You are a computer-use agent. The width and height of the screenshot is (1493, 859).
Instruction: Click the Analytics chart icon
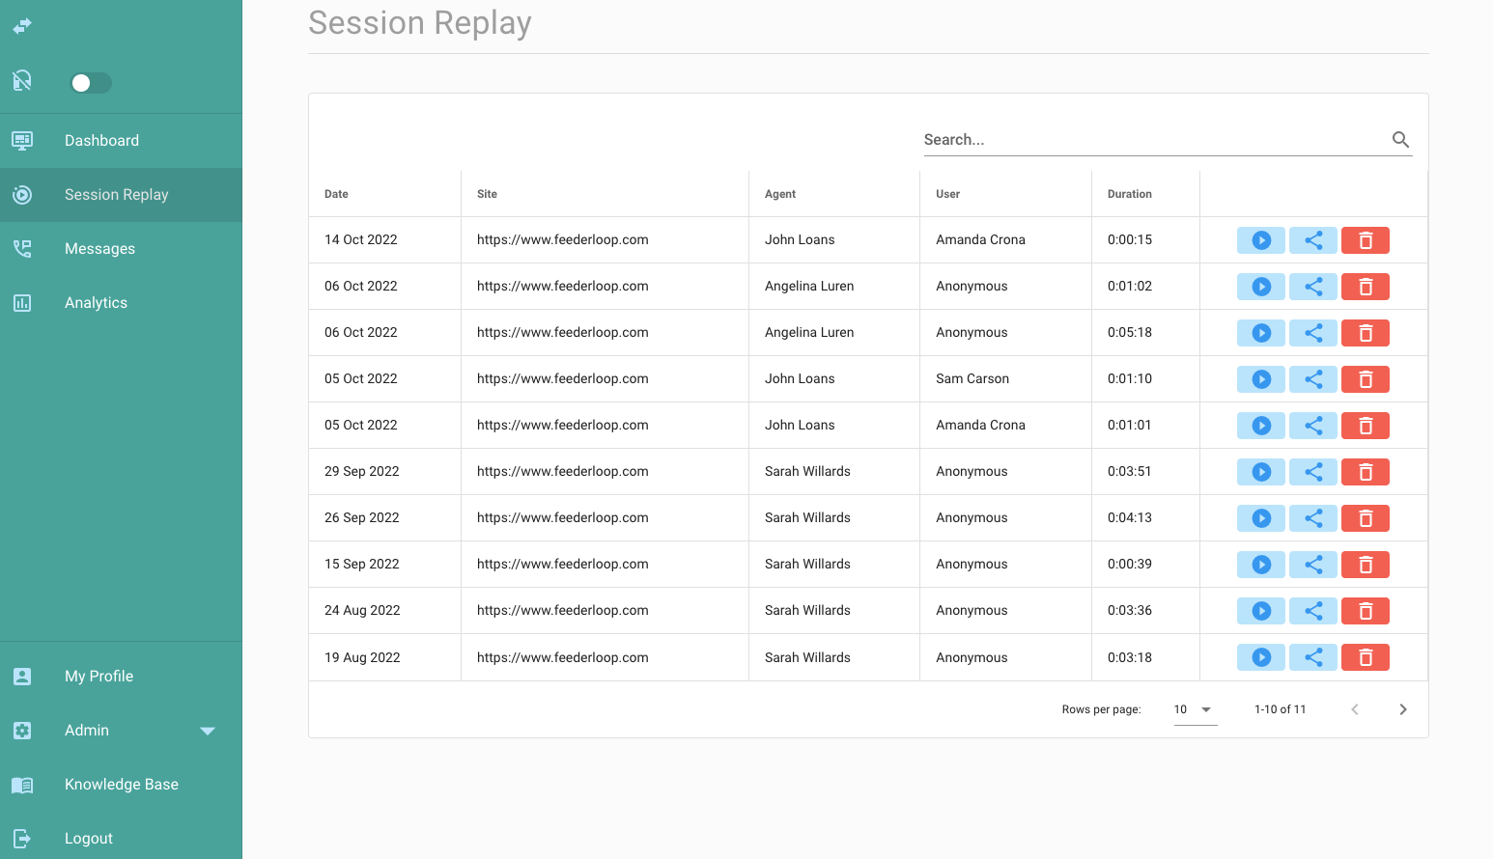pyautogui.click(x=22, y=303)
